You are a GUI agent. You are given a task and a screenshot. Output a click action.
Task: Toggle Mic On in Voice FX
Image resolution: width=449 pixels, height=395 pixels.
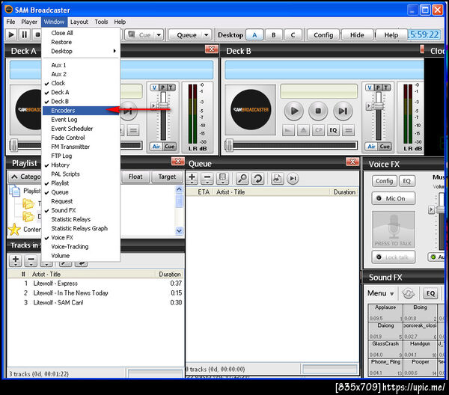(394, 198)
